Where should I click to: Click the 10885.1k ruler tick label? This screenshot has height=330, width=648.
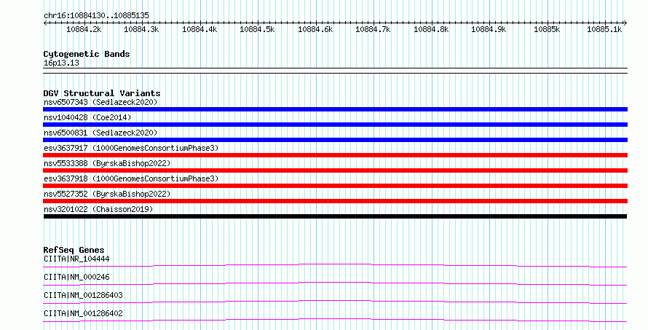pos(604,29)
